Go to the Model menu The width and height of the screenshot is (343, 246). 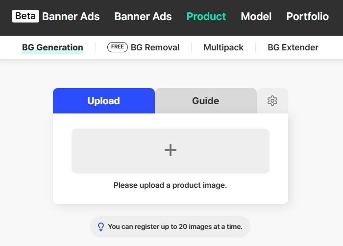tap(256, 16)
